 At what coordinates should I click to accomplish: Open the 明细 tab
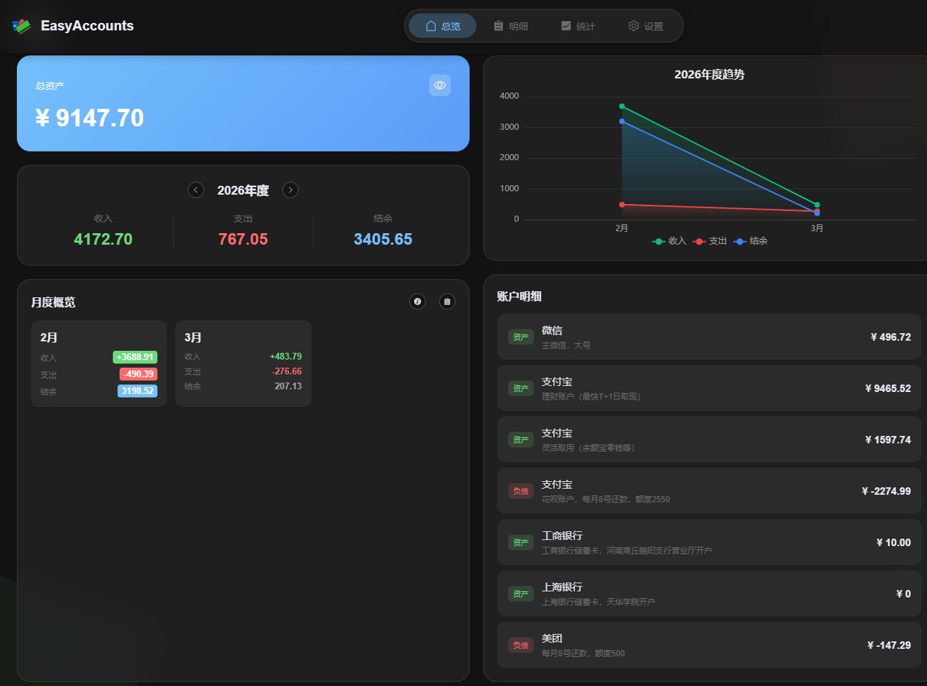(511, 26)
